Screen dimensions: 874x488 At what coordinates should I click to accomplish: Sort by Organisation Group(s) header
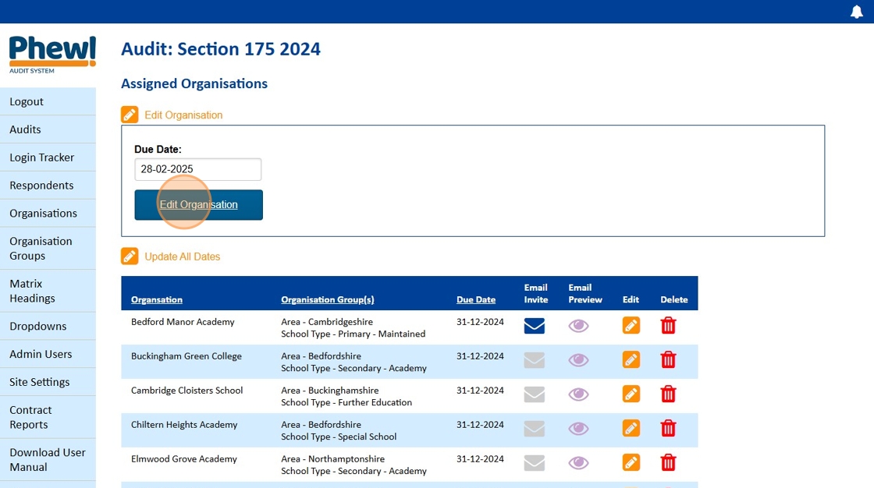tap(328, 299)
